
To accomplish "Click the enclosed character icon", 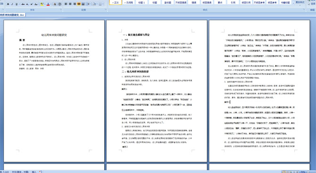I will pos(59,4).
